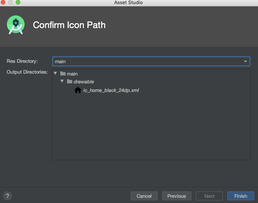The height and width of the screenshot is (203, 258).
Task: Click the Res Directory label
Action: 22,61
